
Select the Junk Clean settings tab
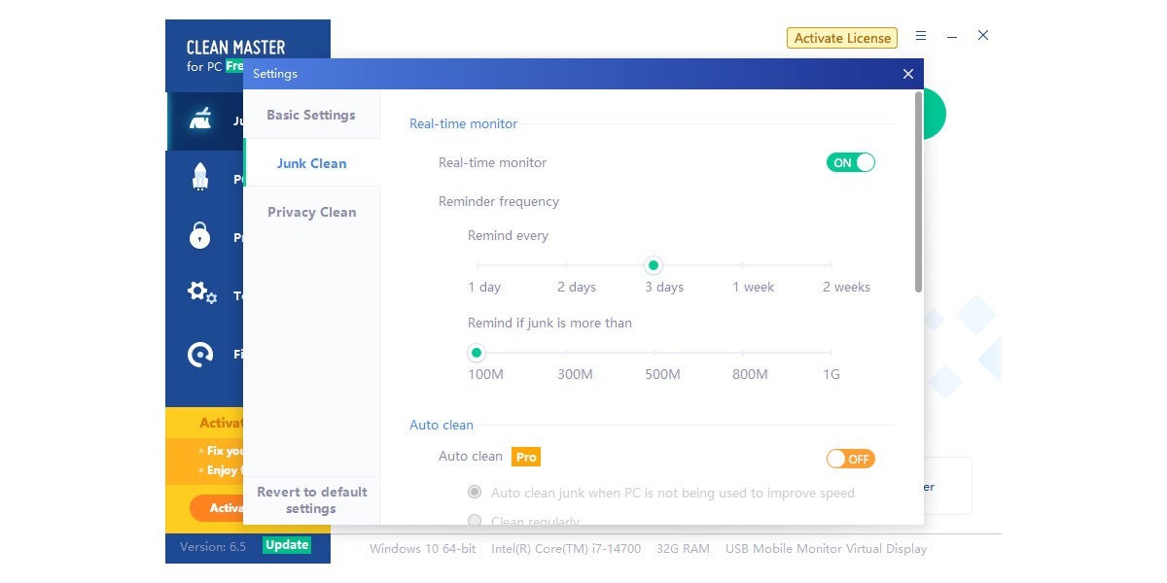coord(311,163)
